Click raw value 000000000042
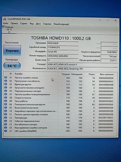The width and height of the screenshot is (121, 162). pos(106,81)
